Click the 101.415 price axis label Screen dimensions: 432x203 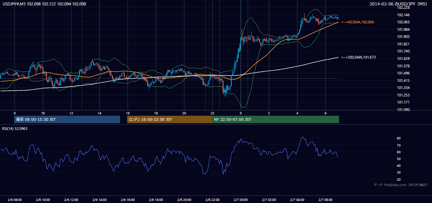403,81
